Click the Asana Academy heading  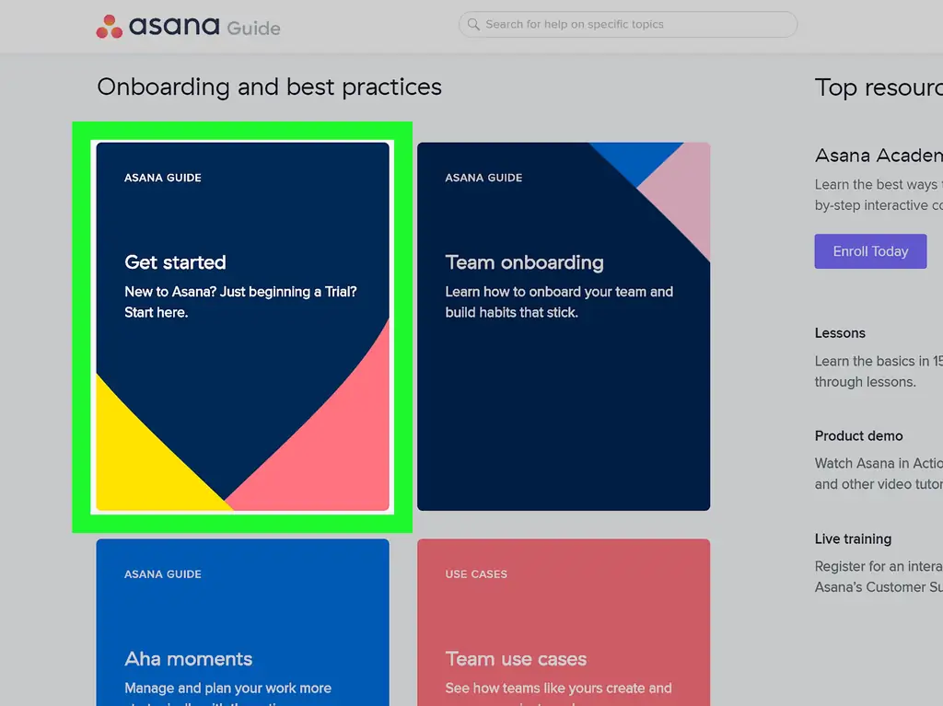click(878, 155)
